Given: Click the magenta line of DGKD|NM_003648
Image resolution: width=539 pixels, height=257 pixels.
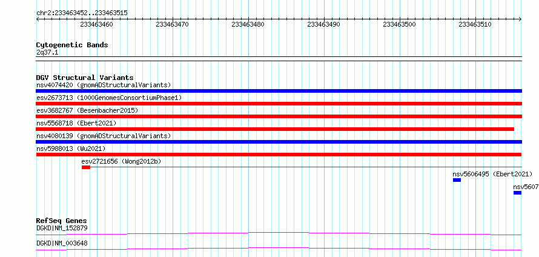Looking at the screenshot, I should [x=279, y=249].
